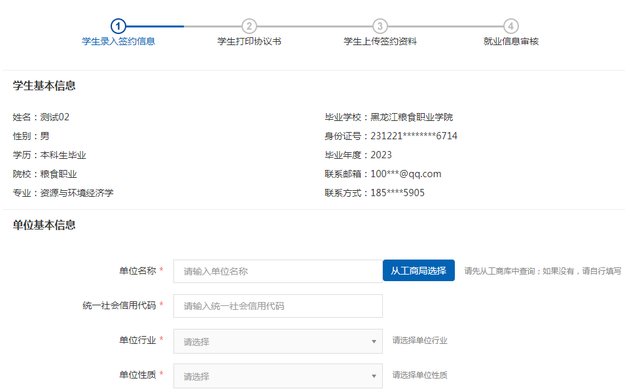Click into the 统一社会信用代码 input field
The height and width of the screenshot is (389, 625).
tap(277, 306)
